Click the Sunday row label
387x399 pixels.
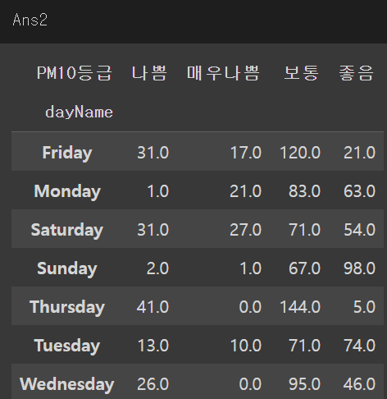tap(67, 268)
